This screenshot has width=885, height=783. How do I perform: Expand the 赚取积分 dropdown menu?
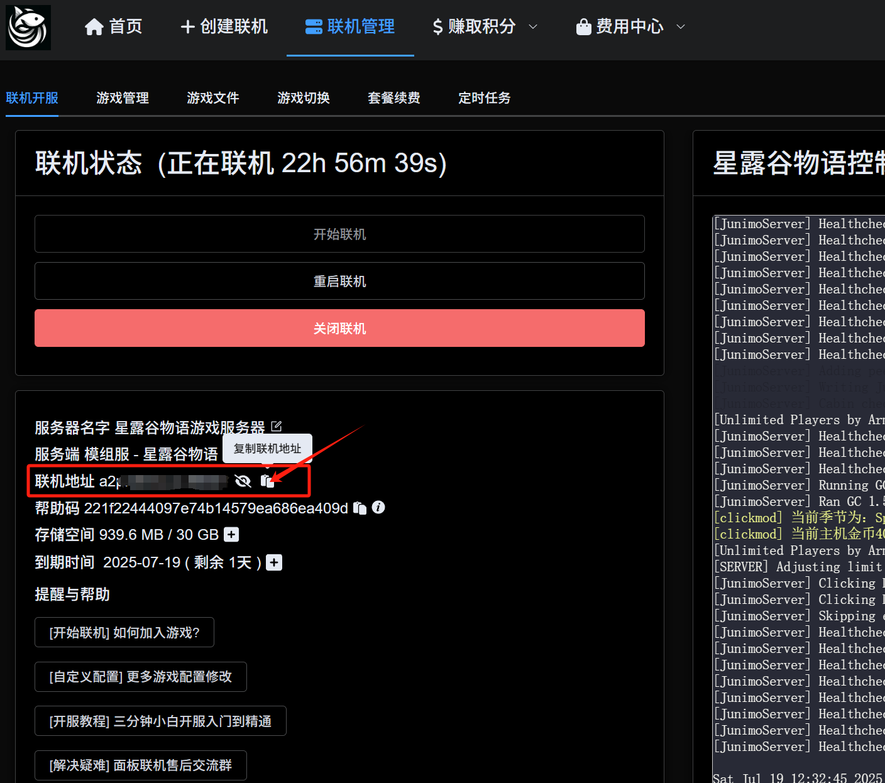click(485, 26)
